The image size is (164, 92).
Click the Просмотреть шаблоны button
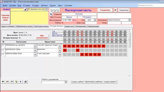94,82
